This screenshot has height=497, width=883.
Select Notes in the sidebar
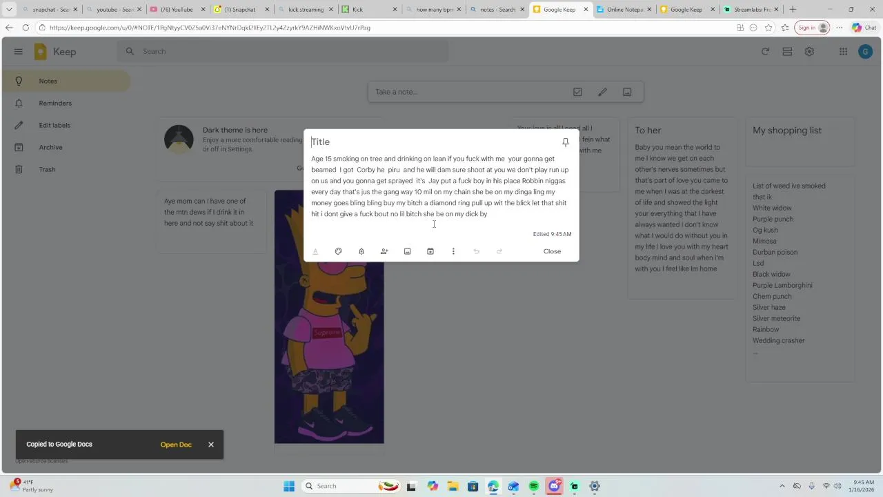(66, 81)
